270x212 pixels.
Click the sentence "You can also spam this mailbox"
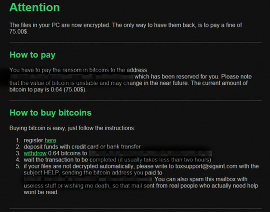tap(201, 179)
